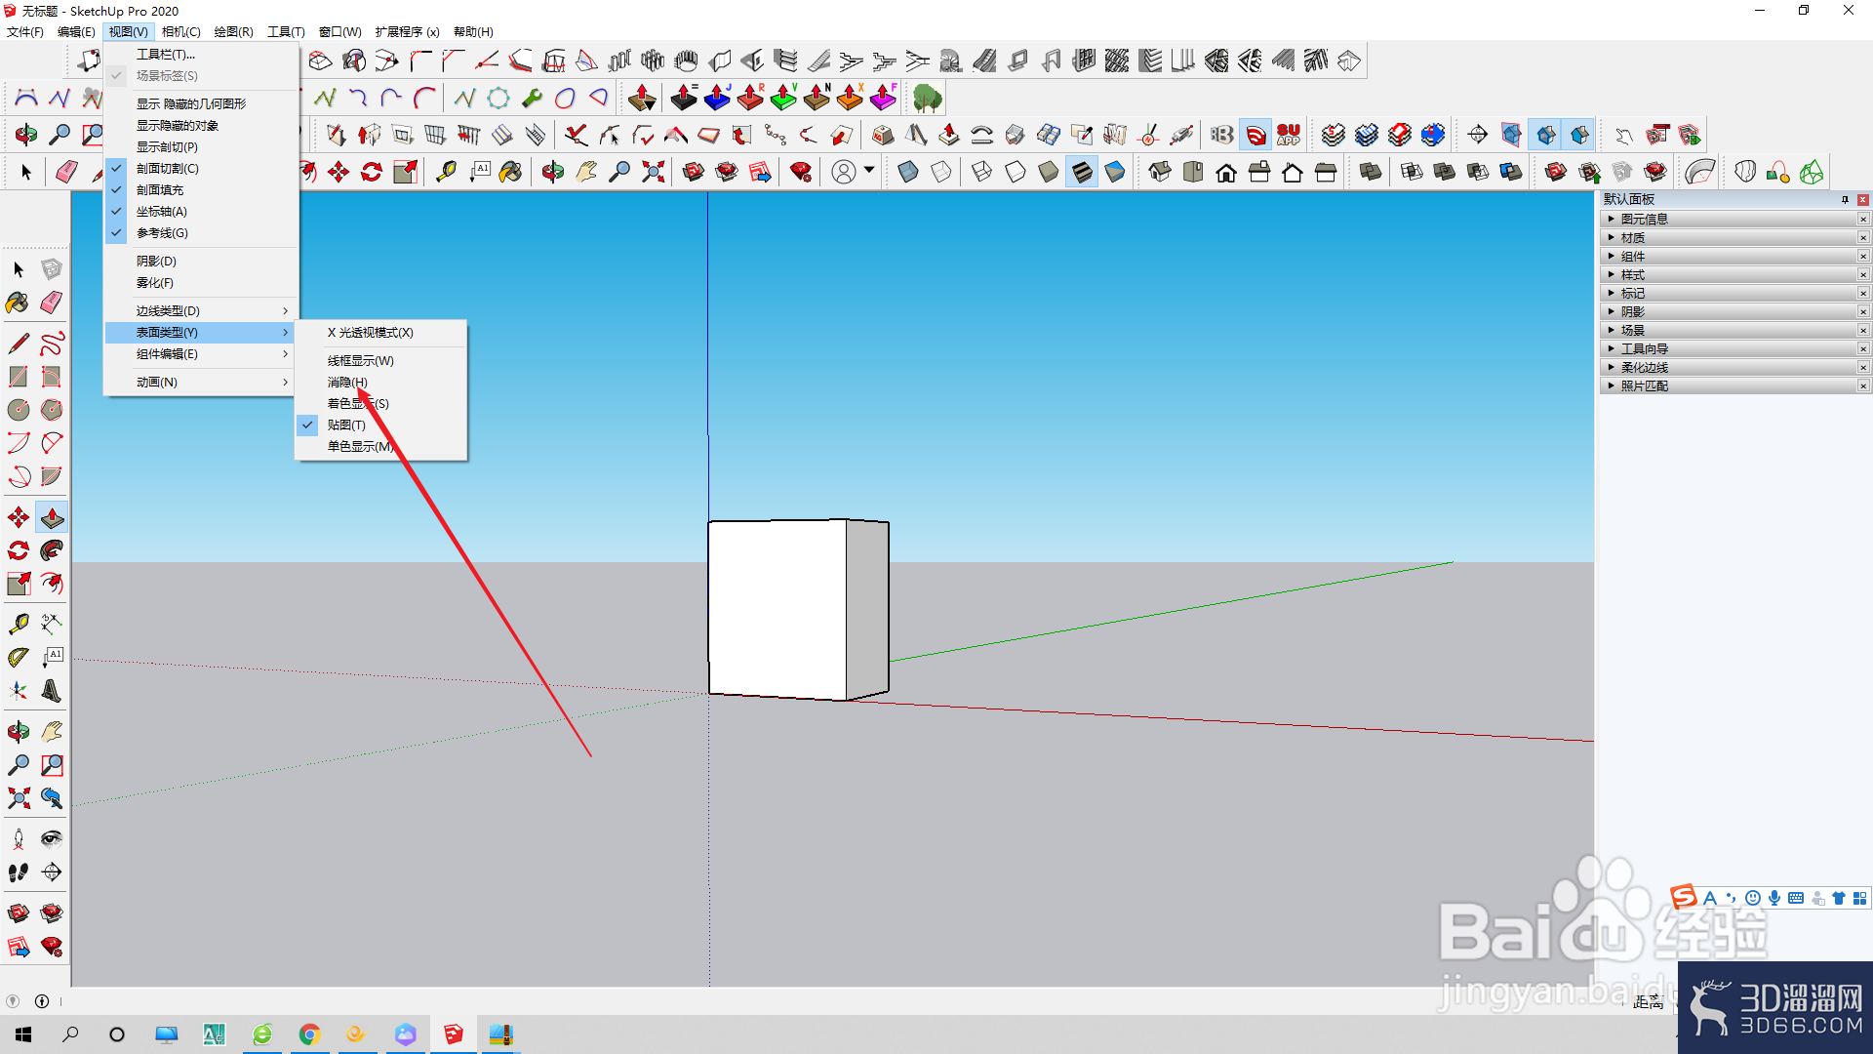Image resolution: width=1873 pixels, height=1054 pixels.
Task: Select the Eraser tool in left toolbar
Action: pos(52,303)
